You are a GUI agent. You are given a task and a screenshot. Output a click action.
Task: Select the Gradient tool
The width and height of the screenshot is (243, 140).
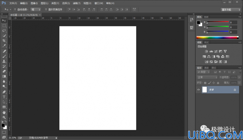4,77
